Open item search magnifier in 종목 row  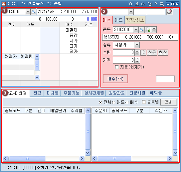coord(142,30)
